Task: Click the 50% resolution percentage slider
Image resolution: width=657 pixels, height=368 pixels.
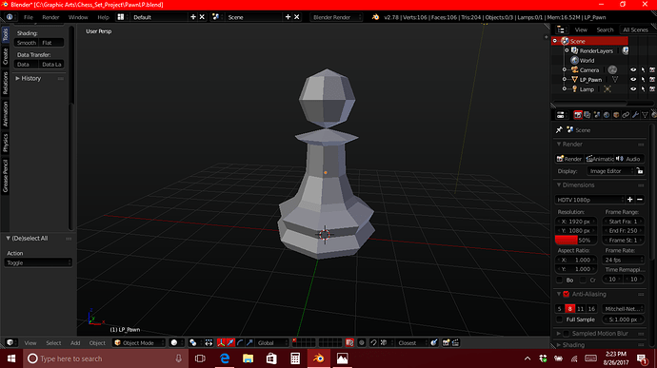Action: point(576,241)
